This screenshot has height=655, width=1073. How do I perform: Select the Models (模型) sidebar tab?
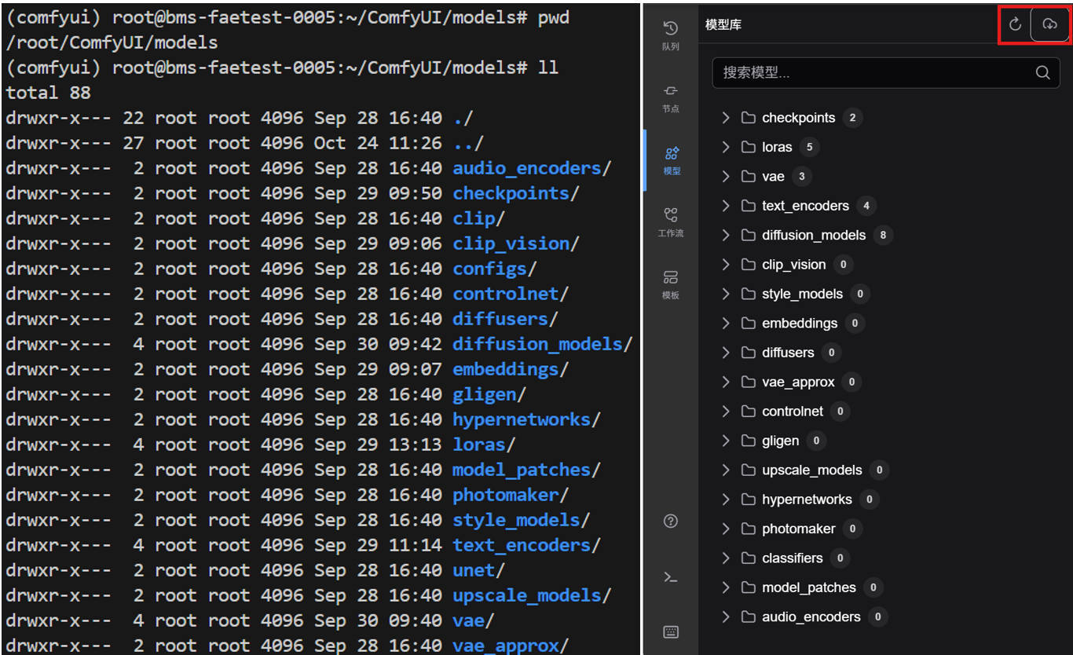(670, 160)
